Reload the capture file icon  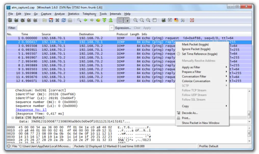click(63, 20)
